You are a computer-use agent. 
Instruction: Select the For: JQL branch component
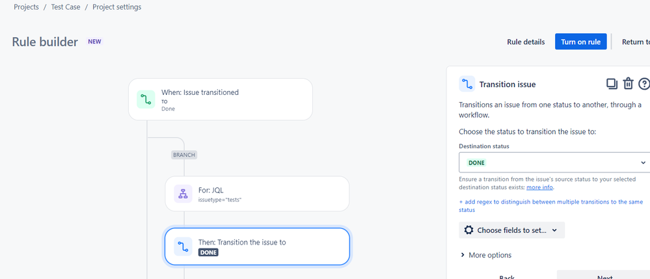point(257,194)
